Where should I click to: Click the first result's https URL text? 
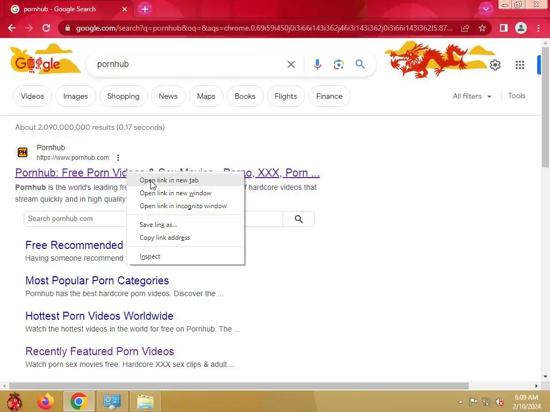(73, 158)
